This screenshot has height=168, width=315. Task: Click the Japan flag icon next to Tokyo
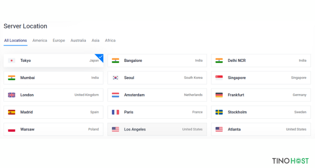coord(12,60)
